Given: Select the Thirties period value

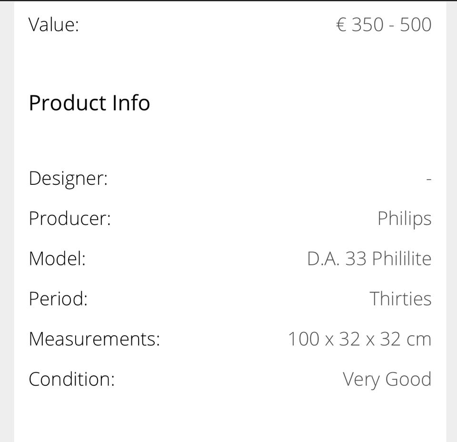Looking at the screenshot, I should pos(400,299).
